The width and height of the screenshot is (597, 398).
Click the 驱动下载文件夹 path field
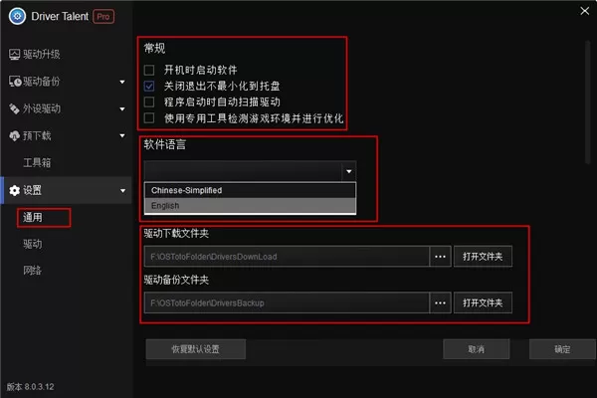(288, 257)
